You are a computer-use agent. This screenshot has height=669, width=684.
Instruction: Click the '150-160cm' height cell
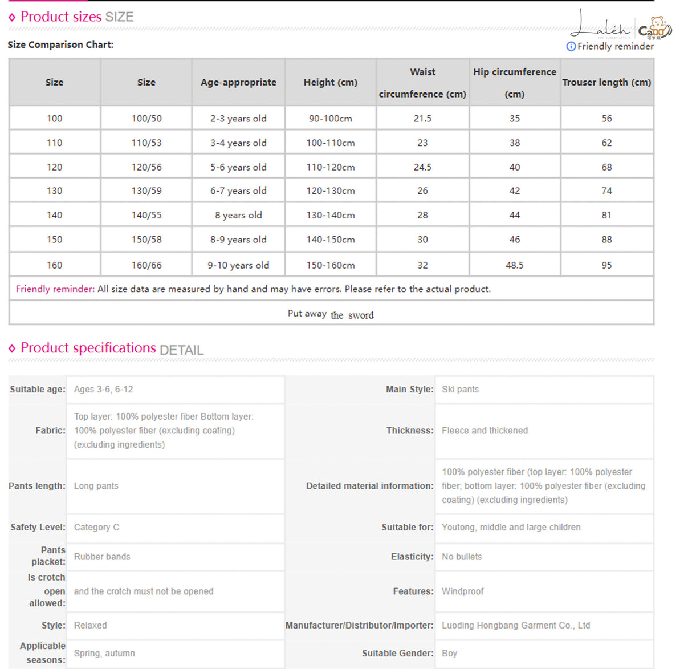pos(331,265)
